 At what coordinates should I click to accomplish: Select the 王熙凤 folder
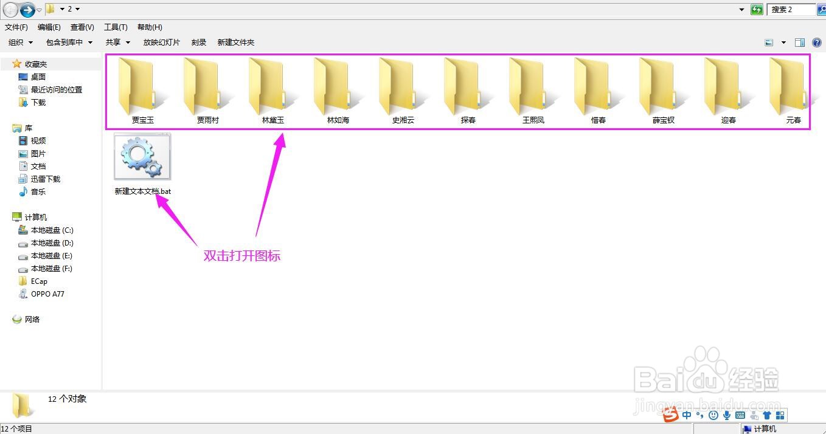[533, 91]
